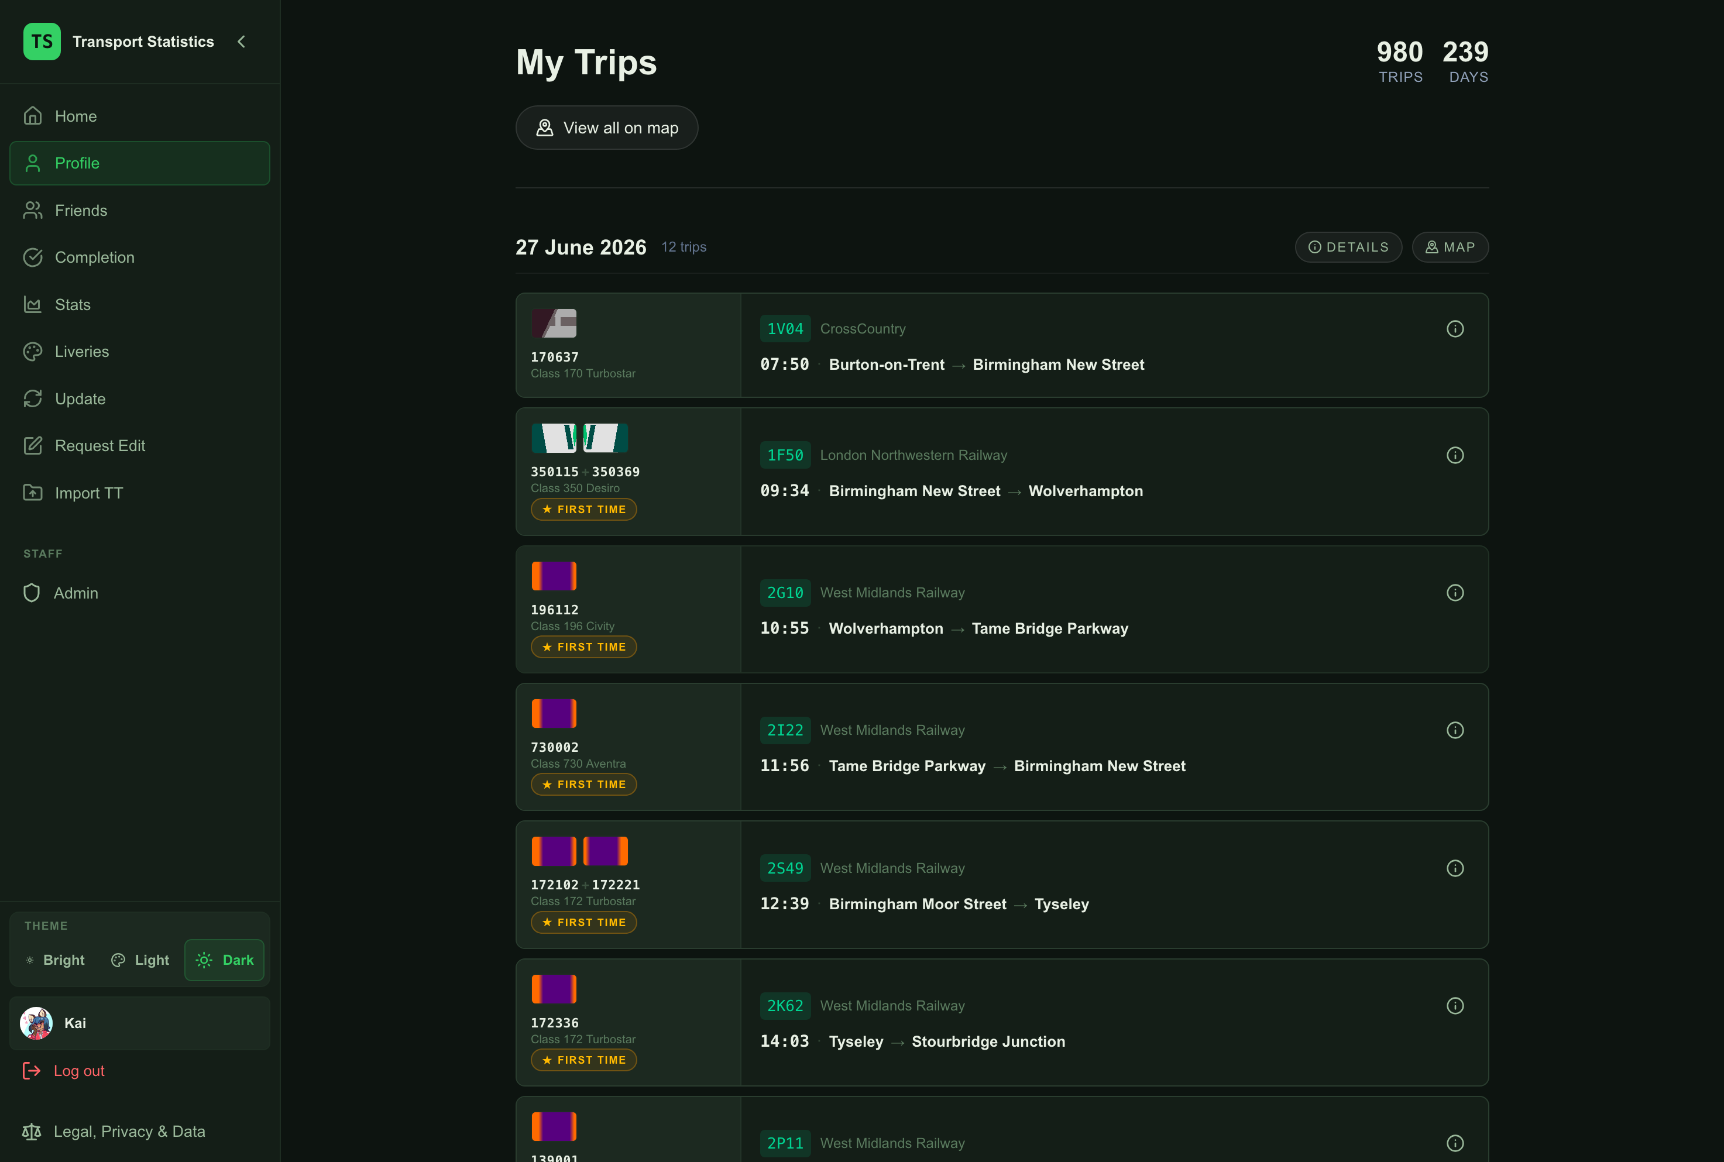
Task: Click the Stats chart icon
Action: [33, 305]
